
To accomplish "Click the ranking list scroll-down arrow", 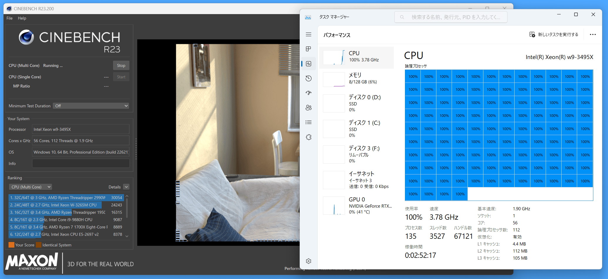I will [127, 236].
